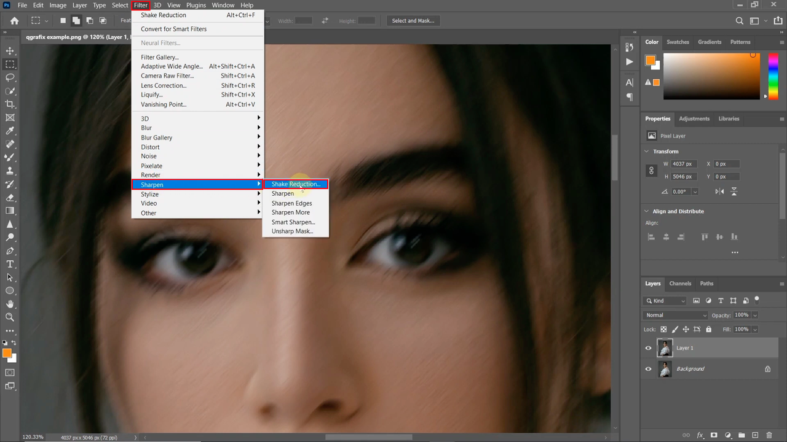Open the Workspace switcher dropdown
This screenshot has width=787, height=442.
[x=756, y=21]
